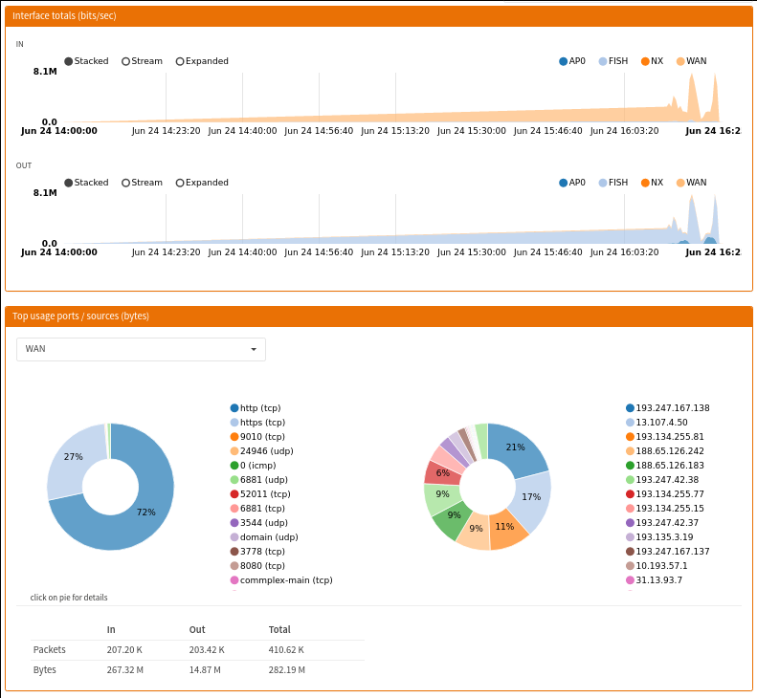Toggle AP0 series in IN chart legend
Viewport: 757px width, 698px height.
tap(572, 61)
